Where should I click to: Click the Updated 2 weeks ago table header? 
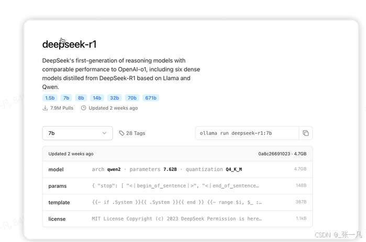(71, 154)
